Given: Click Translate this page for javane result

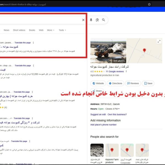Looking at the screenshot, I should tap(23, 43).
